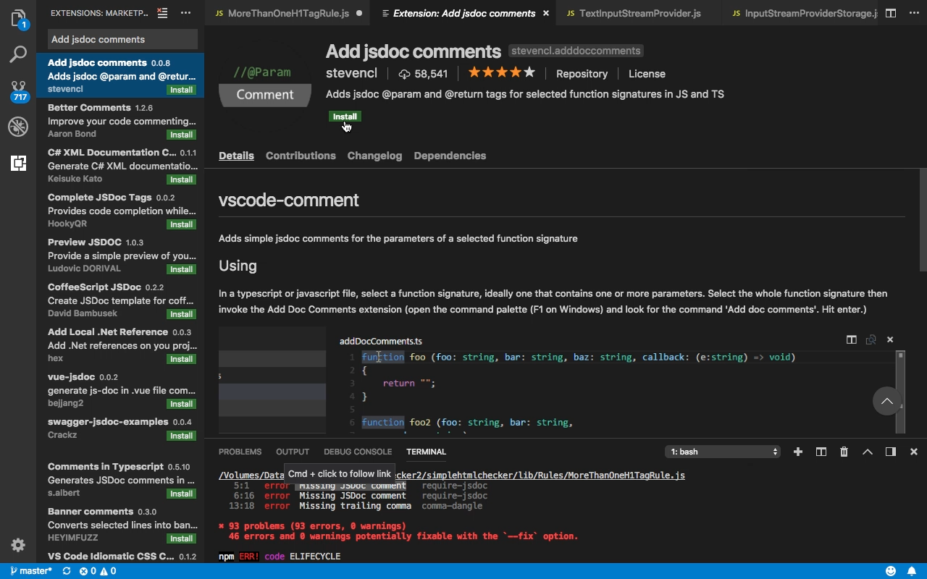Install the Add jsdoc comments extension from details page

tap(345, 117)
